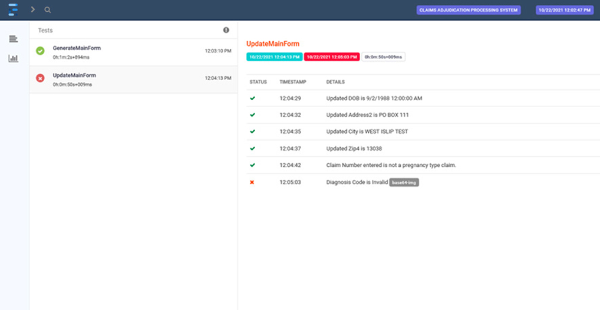
Task: Click 'Claim Number entered is not a pregnancy type claim' text
Action: pyautogui.click(x=391, y=166)
